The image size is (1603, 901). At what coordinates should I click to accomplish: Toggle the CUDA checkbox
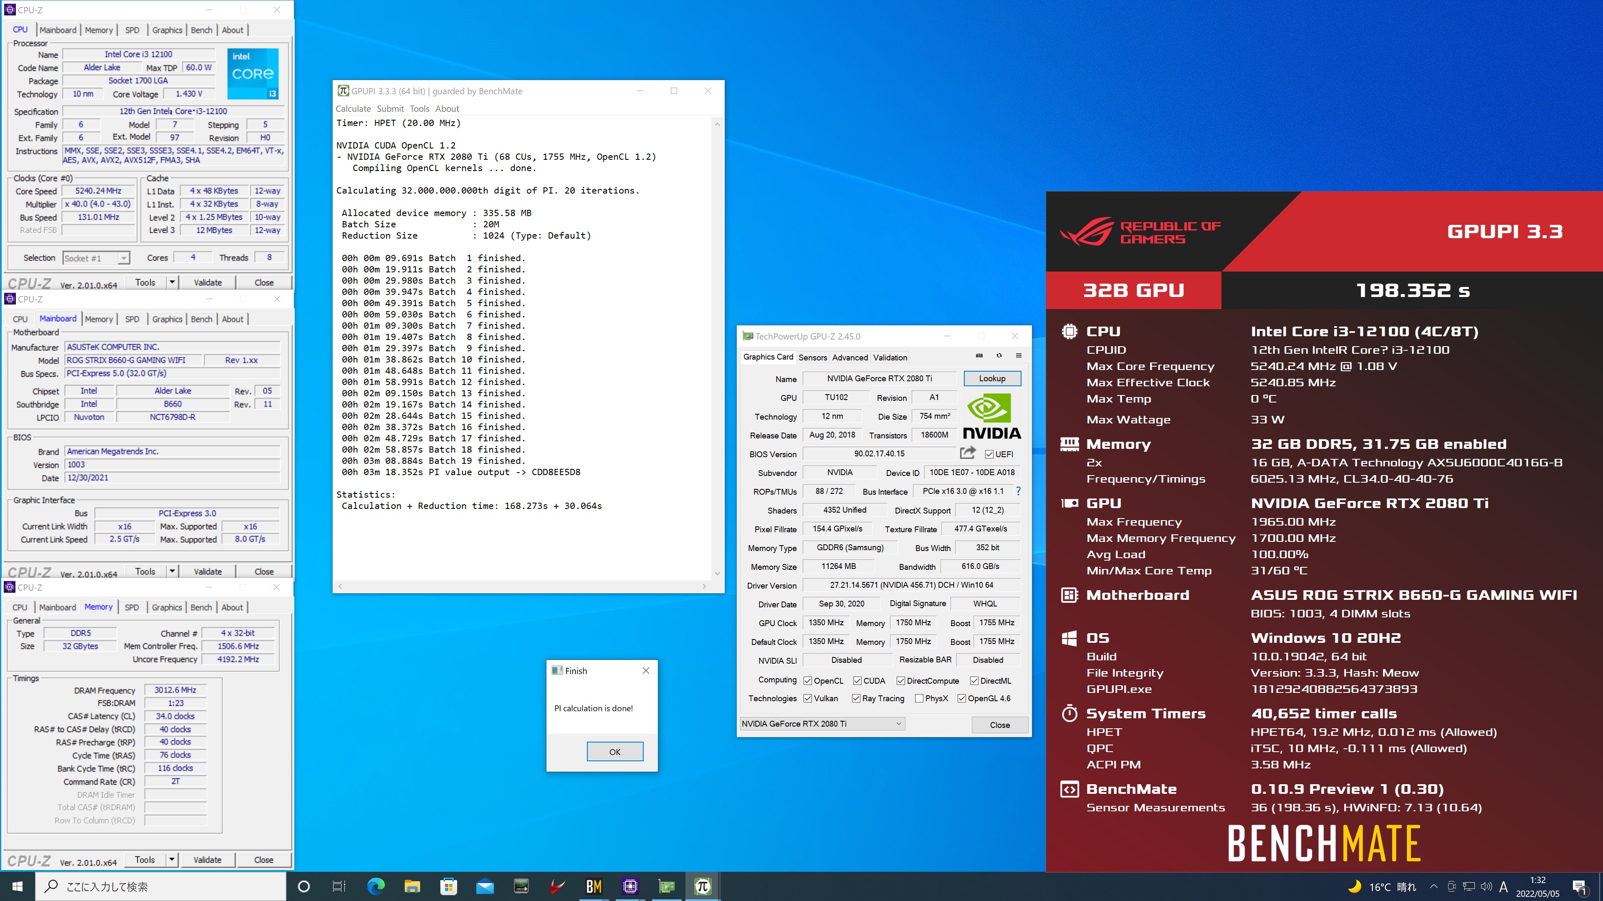[x=857, y=681]
